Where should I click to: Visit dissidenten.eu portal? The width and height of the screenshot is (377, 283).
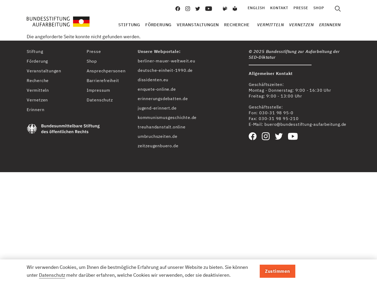(x=153, y=80)
